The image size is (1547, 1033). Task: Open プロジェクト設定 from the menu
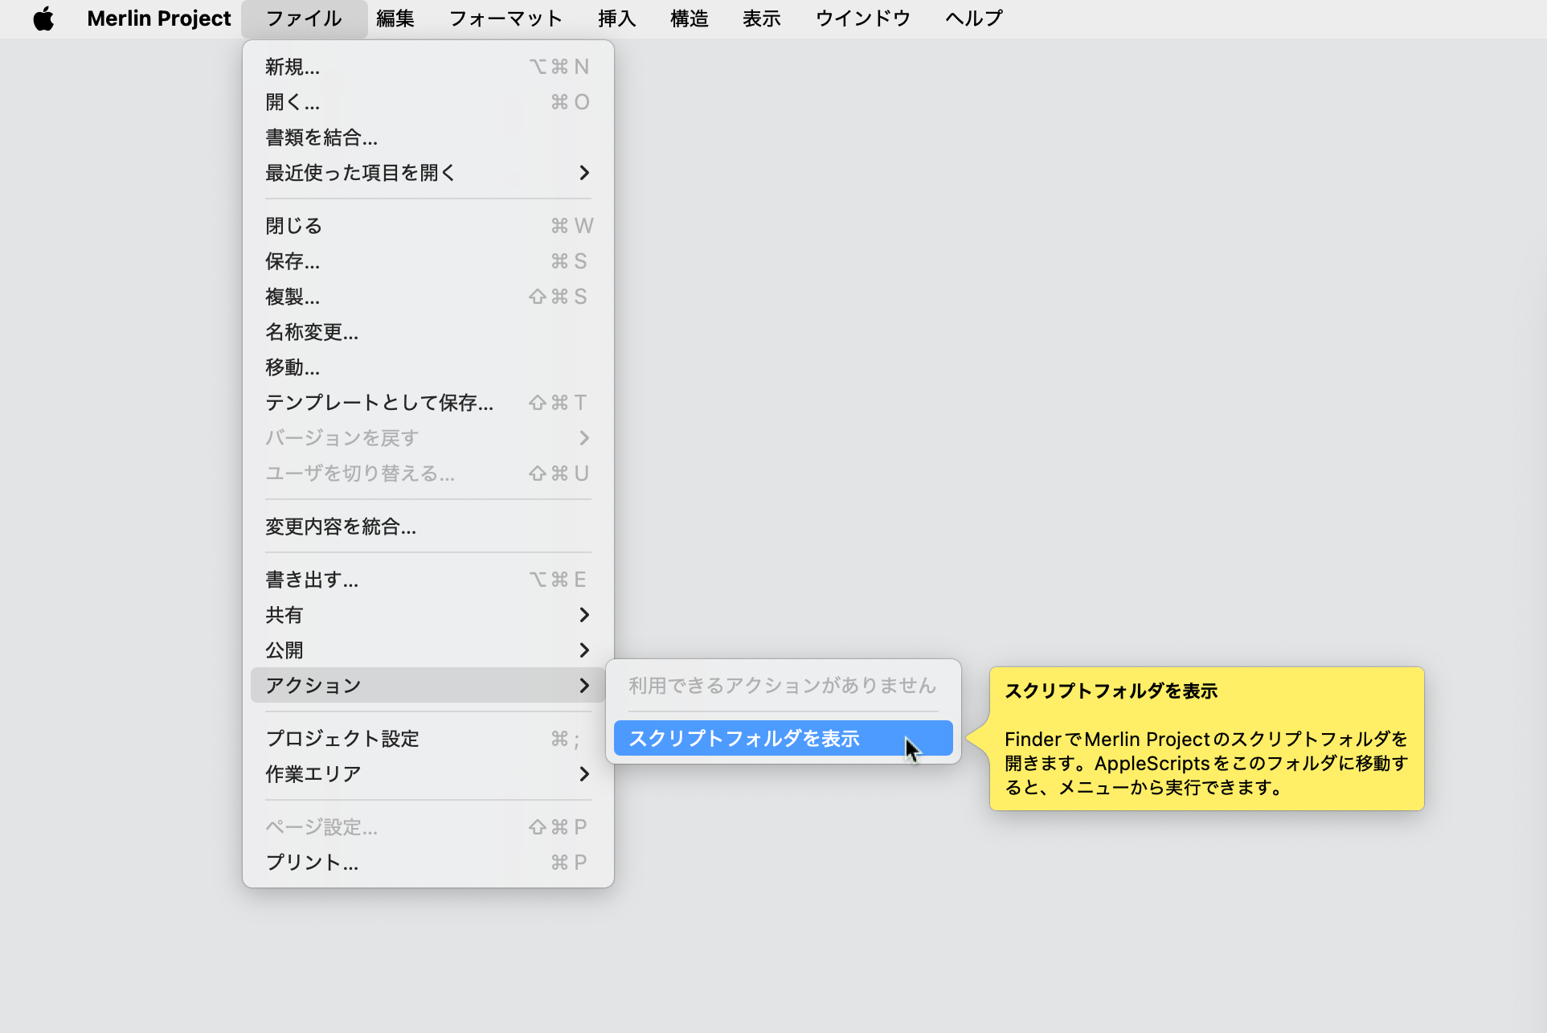428,739
